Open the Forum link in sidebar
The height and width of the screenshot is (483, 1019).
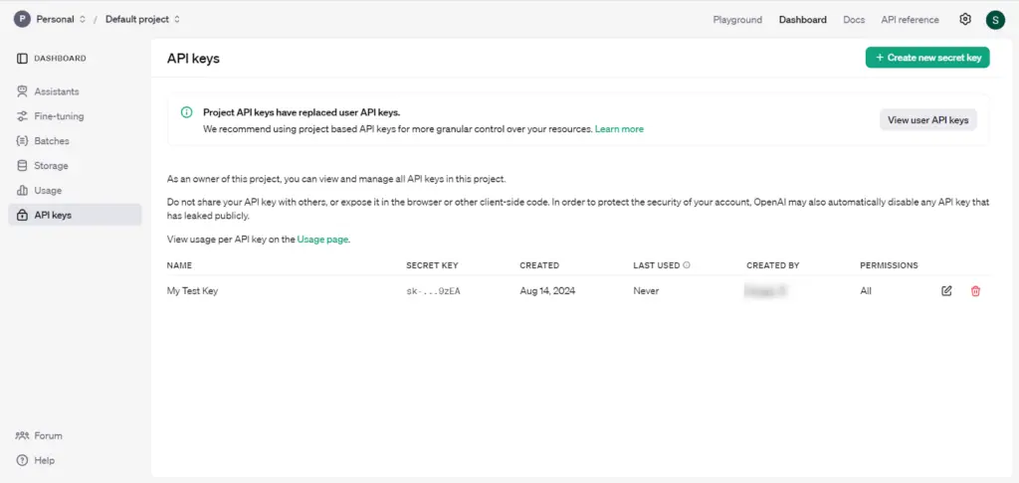point(48,435)
